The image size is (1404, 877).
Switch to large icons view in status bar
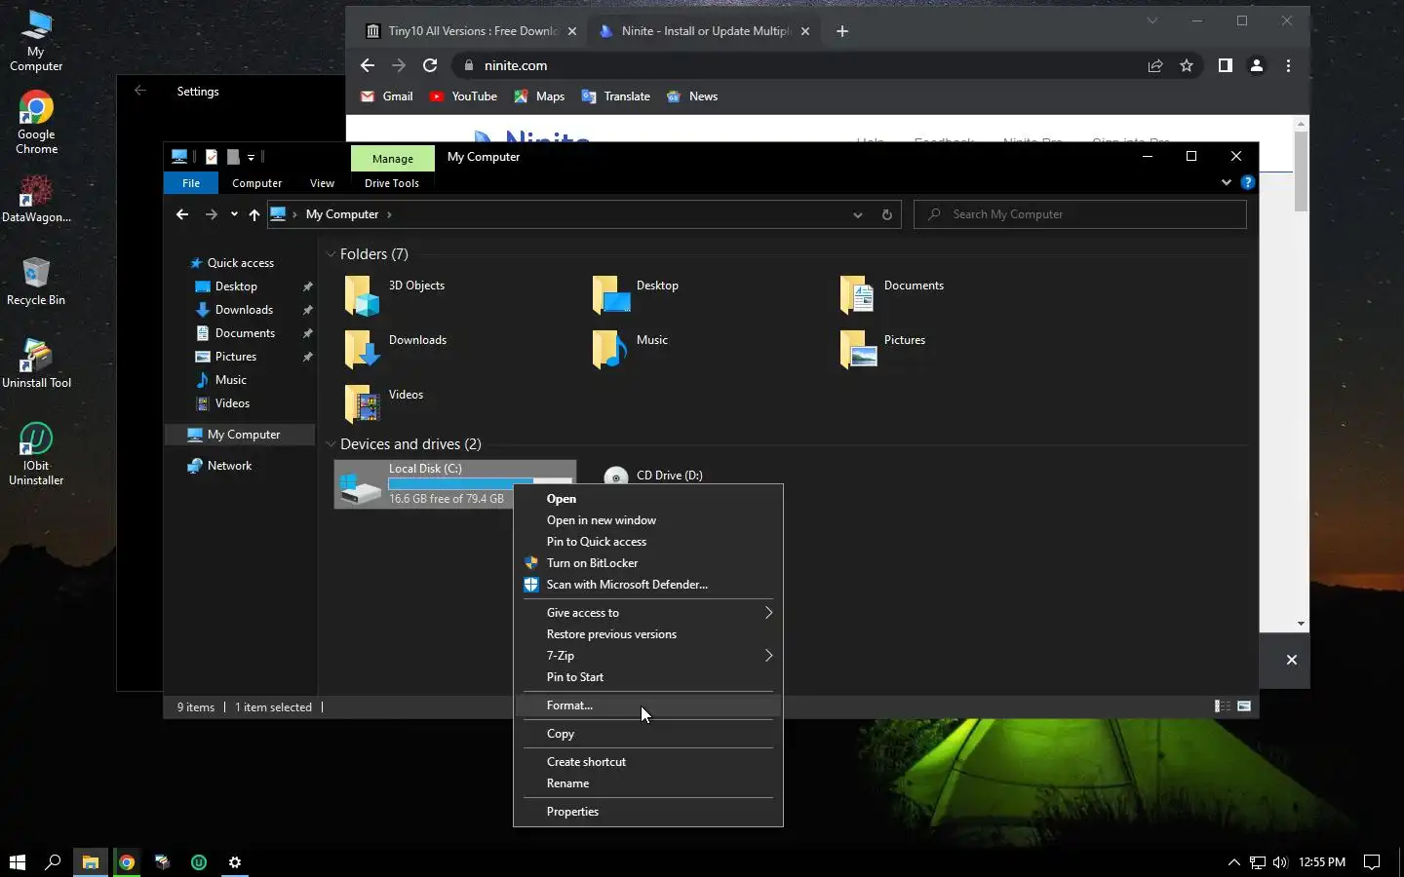[x=1244, y=706]
